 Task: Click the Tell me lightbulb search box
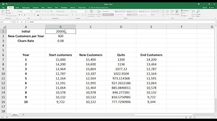99,7
